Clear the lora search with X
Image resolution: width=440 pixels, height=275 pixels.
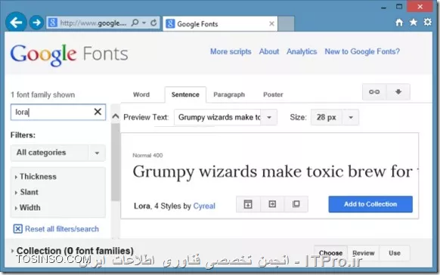click(x=98, y=112)
